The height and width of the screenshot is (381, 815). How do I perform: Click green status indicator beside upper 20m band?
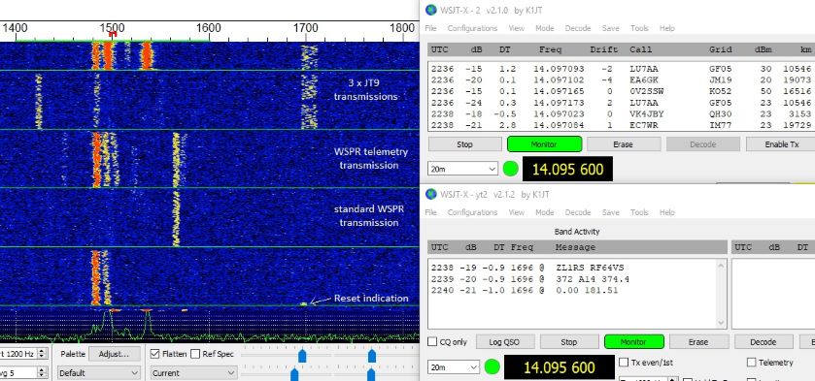tap(510, 169)
